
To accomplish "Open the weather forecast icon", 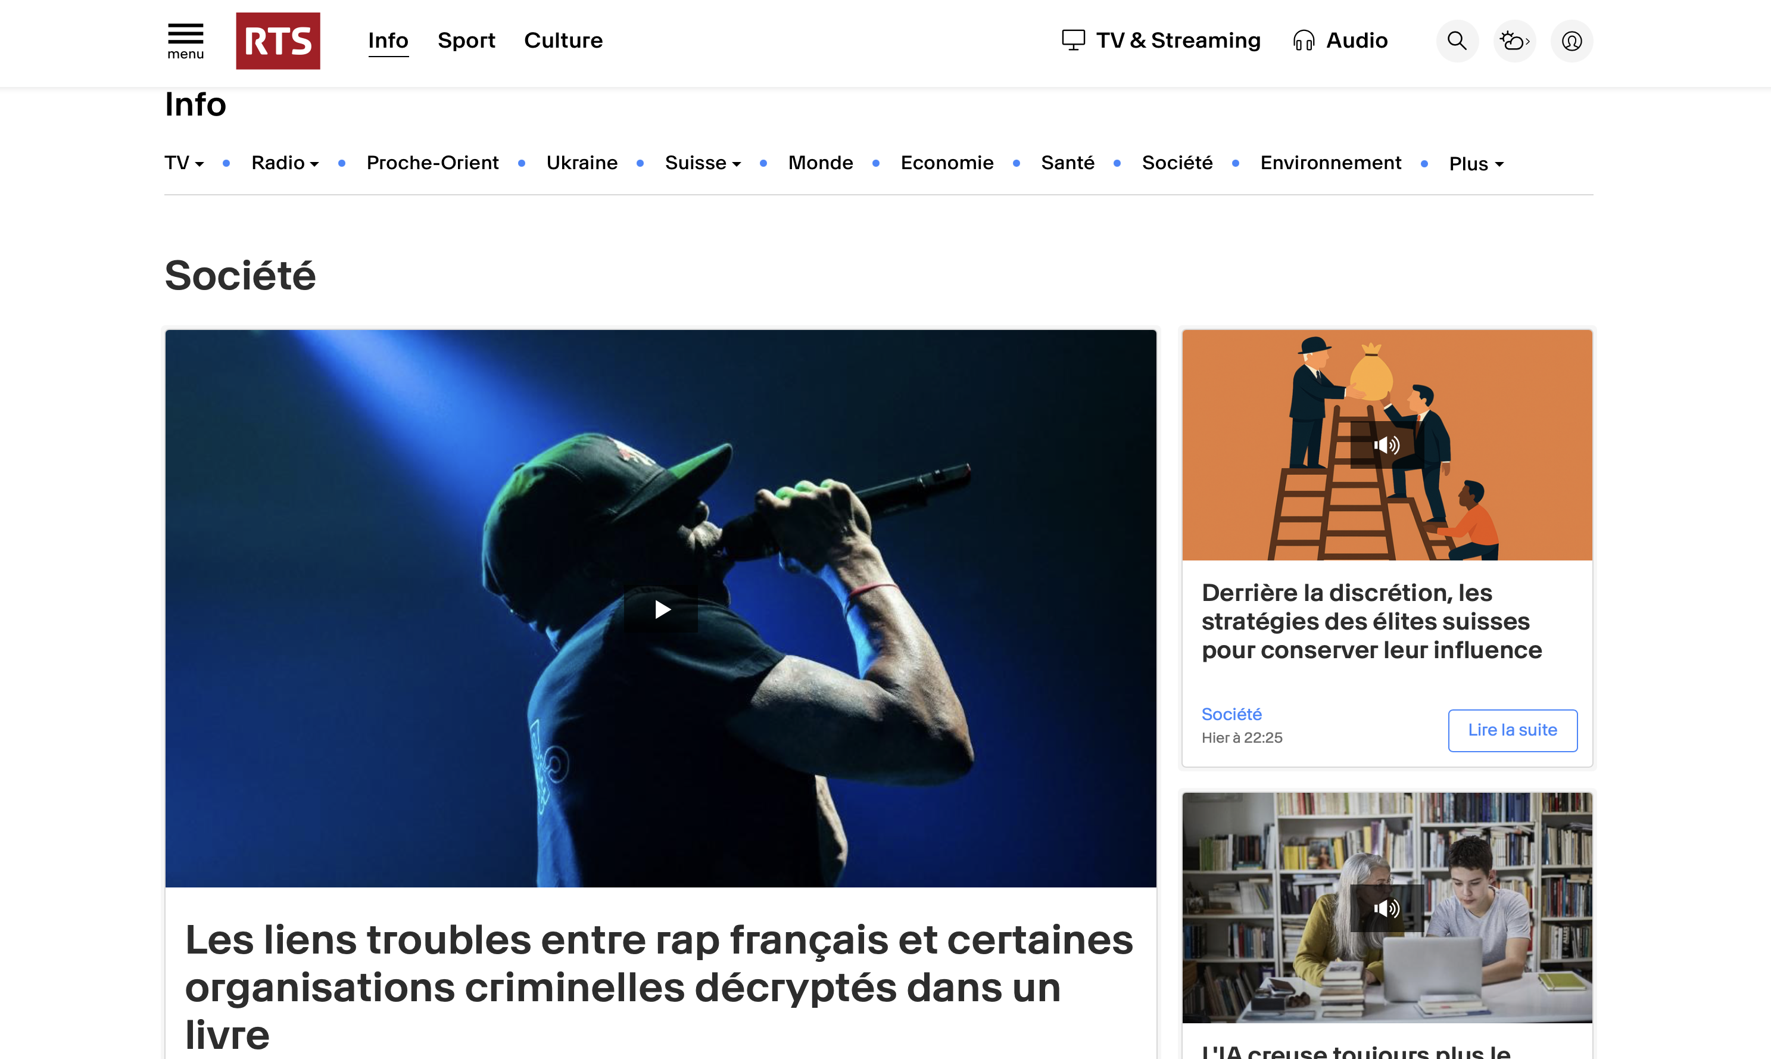I will point(1514,41).
